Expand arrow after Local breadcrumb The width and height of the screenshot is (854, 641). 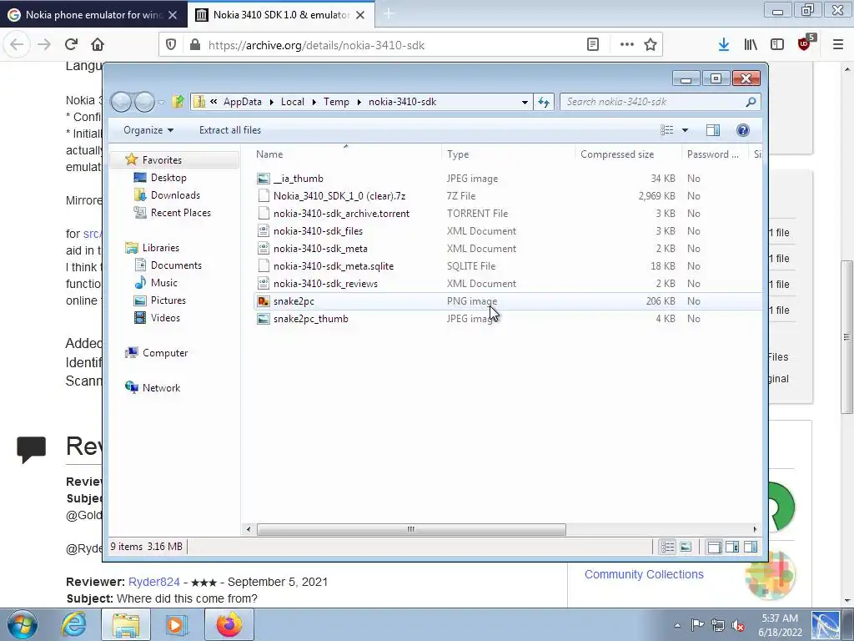tap(314, 102)
